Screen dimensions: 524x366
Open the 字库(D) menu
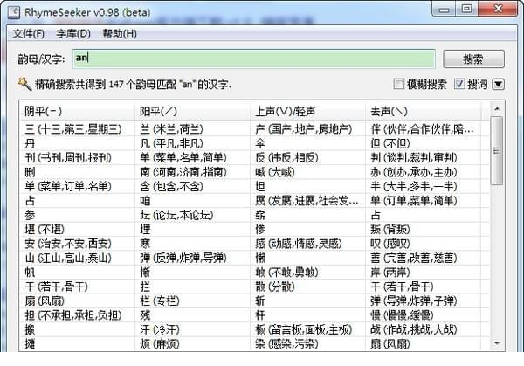73,34
